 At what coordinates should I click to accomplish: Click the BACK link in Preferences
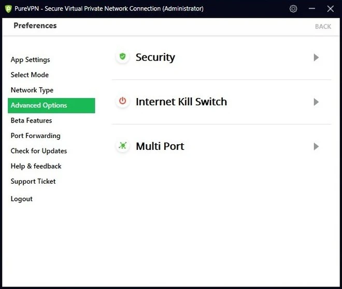[x=323, y=26]
